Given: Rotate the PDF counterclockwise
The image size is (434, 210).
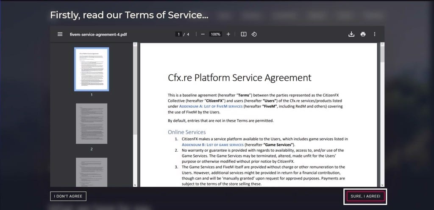Looking at the screenshot, I should click(254, 34).
